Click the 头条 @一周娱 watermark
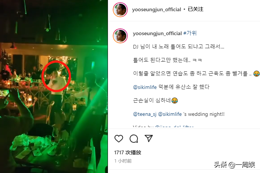Image resolution: width=260 pixels, height=173 pixels. point(234,165)
